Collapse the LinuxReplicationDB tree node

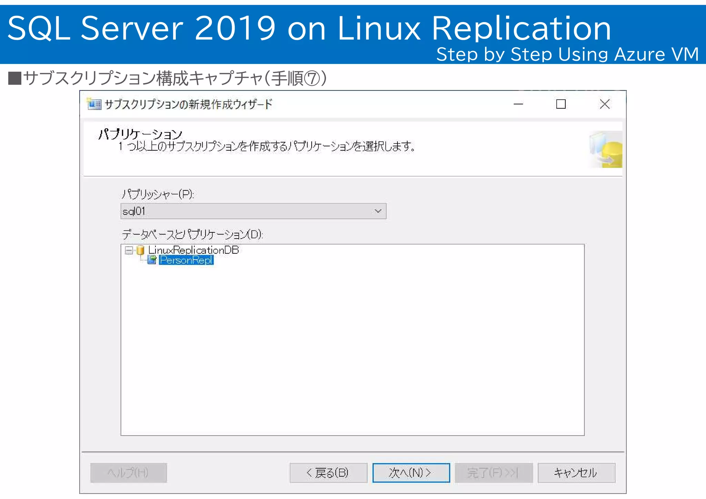point(129,250)
